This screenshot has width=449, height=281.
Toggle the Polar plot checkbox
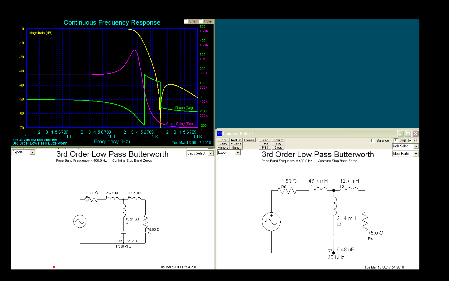tap(201, 22)
